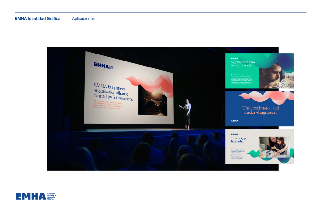Open the green "Migraine with aura" slide card
The height and width of the screenshot is (224, 316).
[x=259, y=71]
